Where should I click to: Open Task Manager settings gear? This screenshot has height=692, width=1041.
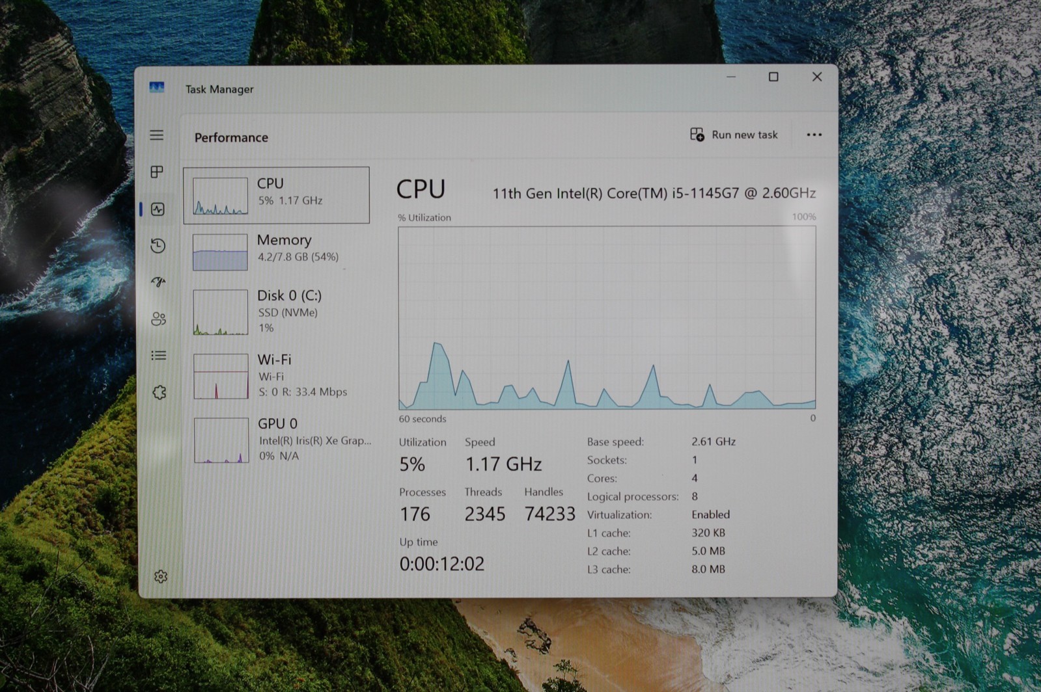coord(161,576)
